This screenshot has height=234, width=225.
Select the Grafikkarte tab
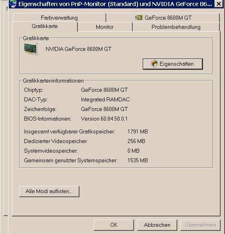tap(45, 26)
